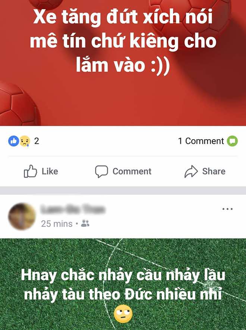View the reaction count of 2
246x330 pixels.
coord(37,141)
